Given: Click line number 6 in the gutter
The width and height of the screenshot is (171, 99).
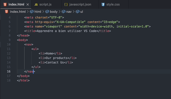Looking at the screenshot, I should coord(9,26).
